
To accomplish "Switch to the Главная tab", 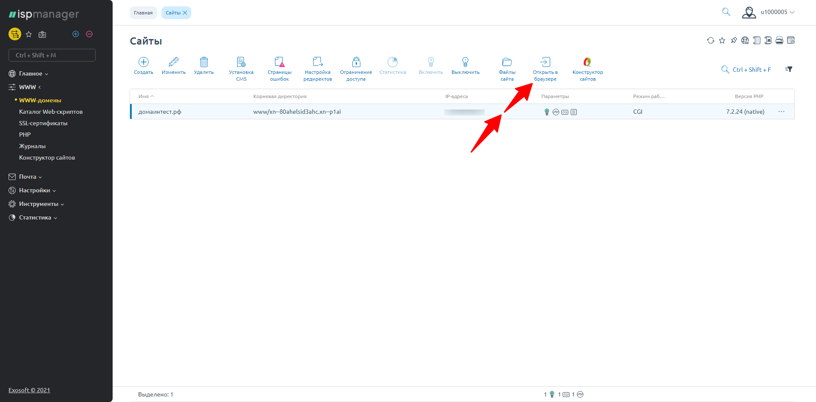I will click(x=143, y=13).
